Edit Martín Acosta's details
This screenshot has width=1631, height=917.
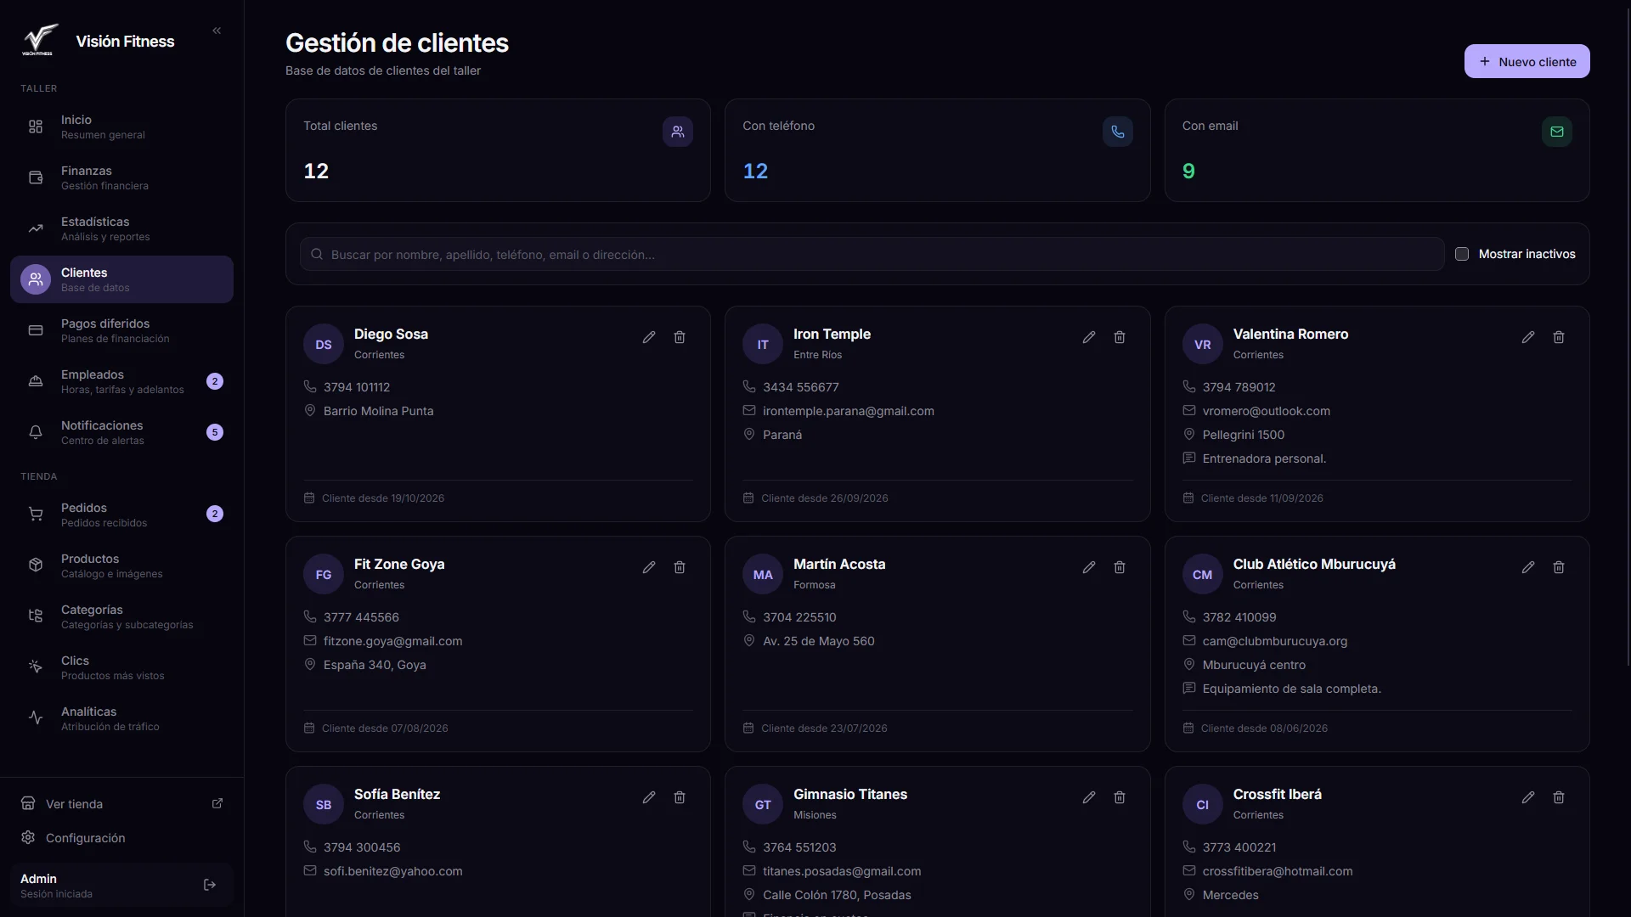tap(1089, 567)
